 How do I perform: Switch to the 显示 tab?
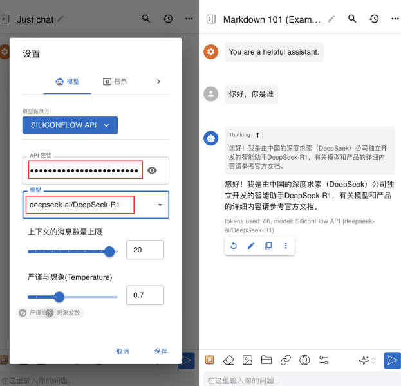115,82
